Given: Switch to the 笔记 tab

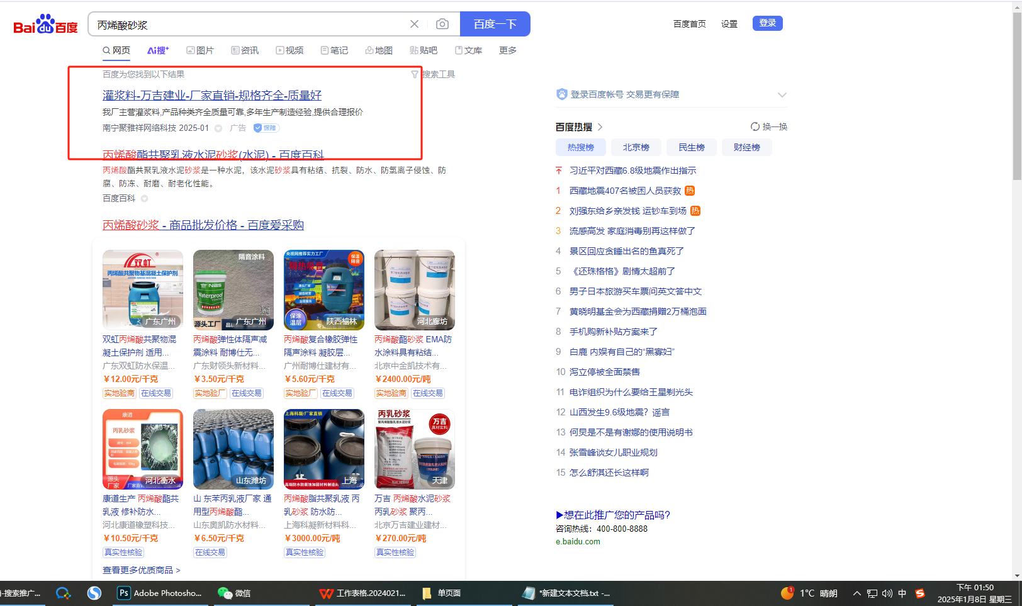Looking at the screenshot, I should 334,50.
